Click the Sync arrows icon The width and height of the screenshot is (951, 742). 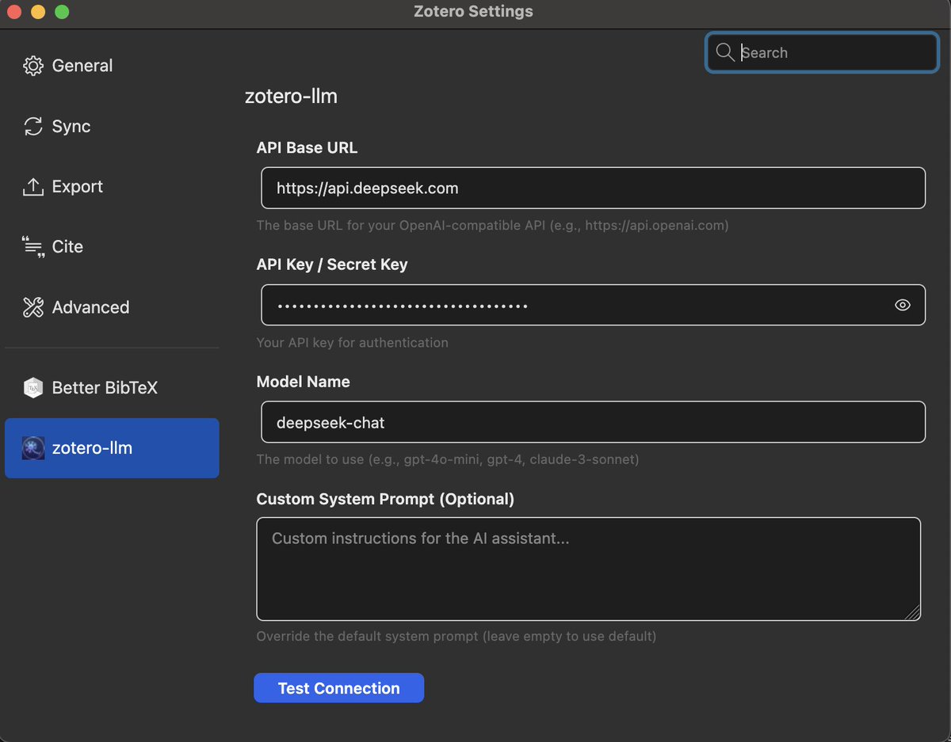[33, 126]
